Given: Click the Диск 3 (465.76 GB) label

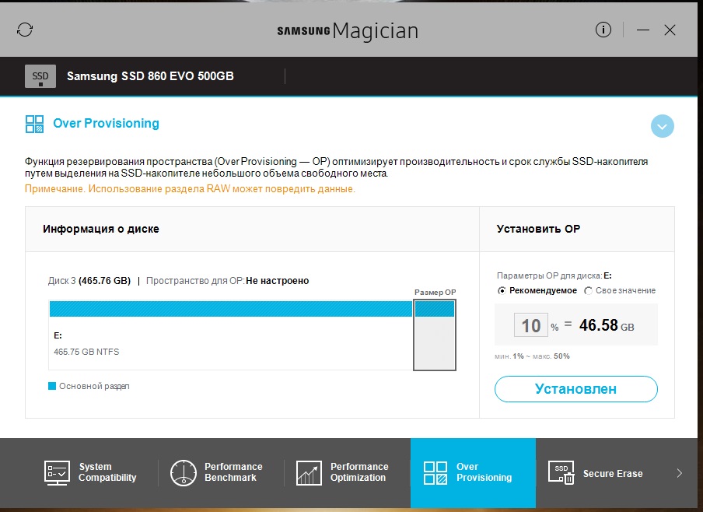Looking at the screenshot, I should 89,281.
